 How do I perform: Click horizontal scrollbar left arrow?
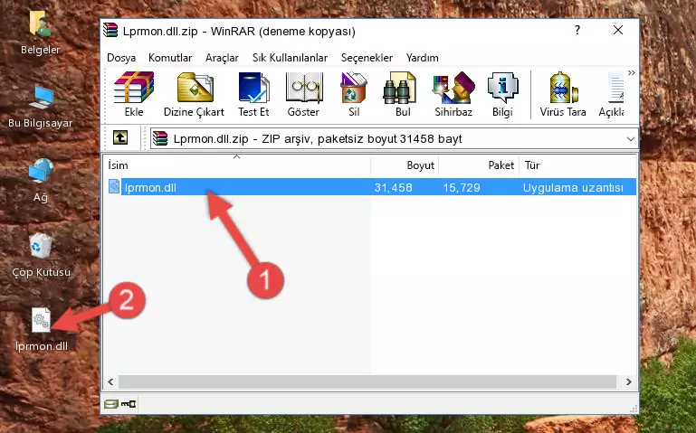tap(110, 381)
